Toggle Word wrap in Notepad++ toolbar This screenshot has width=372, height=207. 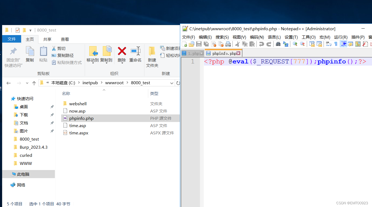click(x=328, y=44)
